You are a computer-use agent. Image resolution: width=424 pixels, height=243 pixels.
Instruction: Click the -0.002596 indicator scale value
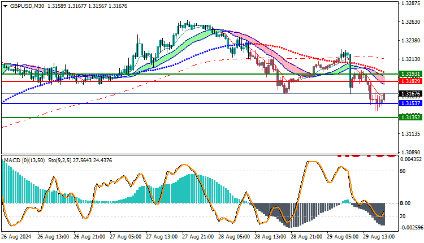tap(411, 228)
